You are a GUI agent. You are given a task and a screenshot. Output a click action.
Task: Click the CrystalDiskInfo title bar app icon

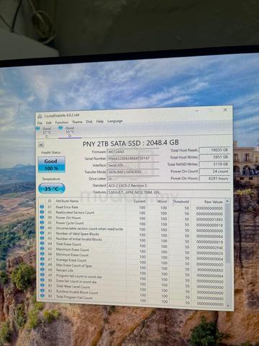click(x=40, y=116)
